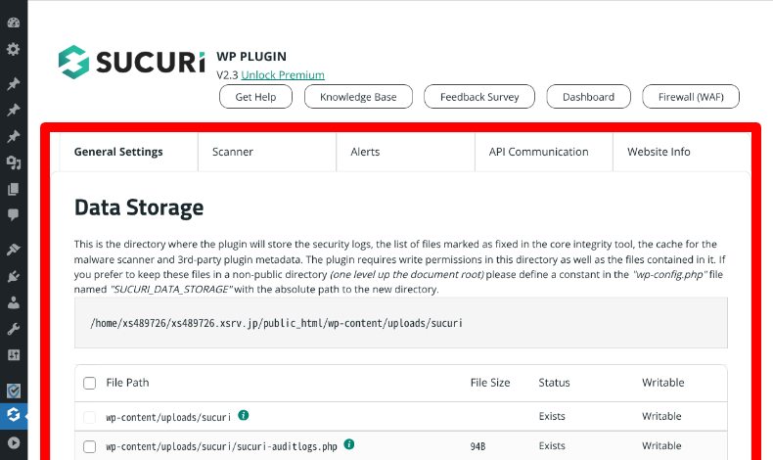Open the gear icon in the sidebar
This screenshot has width=773, height=460.
(x=14, y=49)
